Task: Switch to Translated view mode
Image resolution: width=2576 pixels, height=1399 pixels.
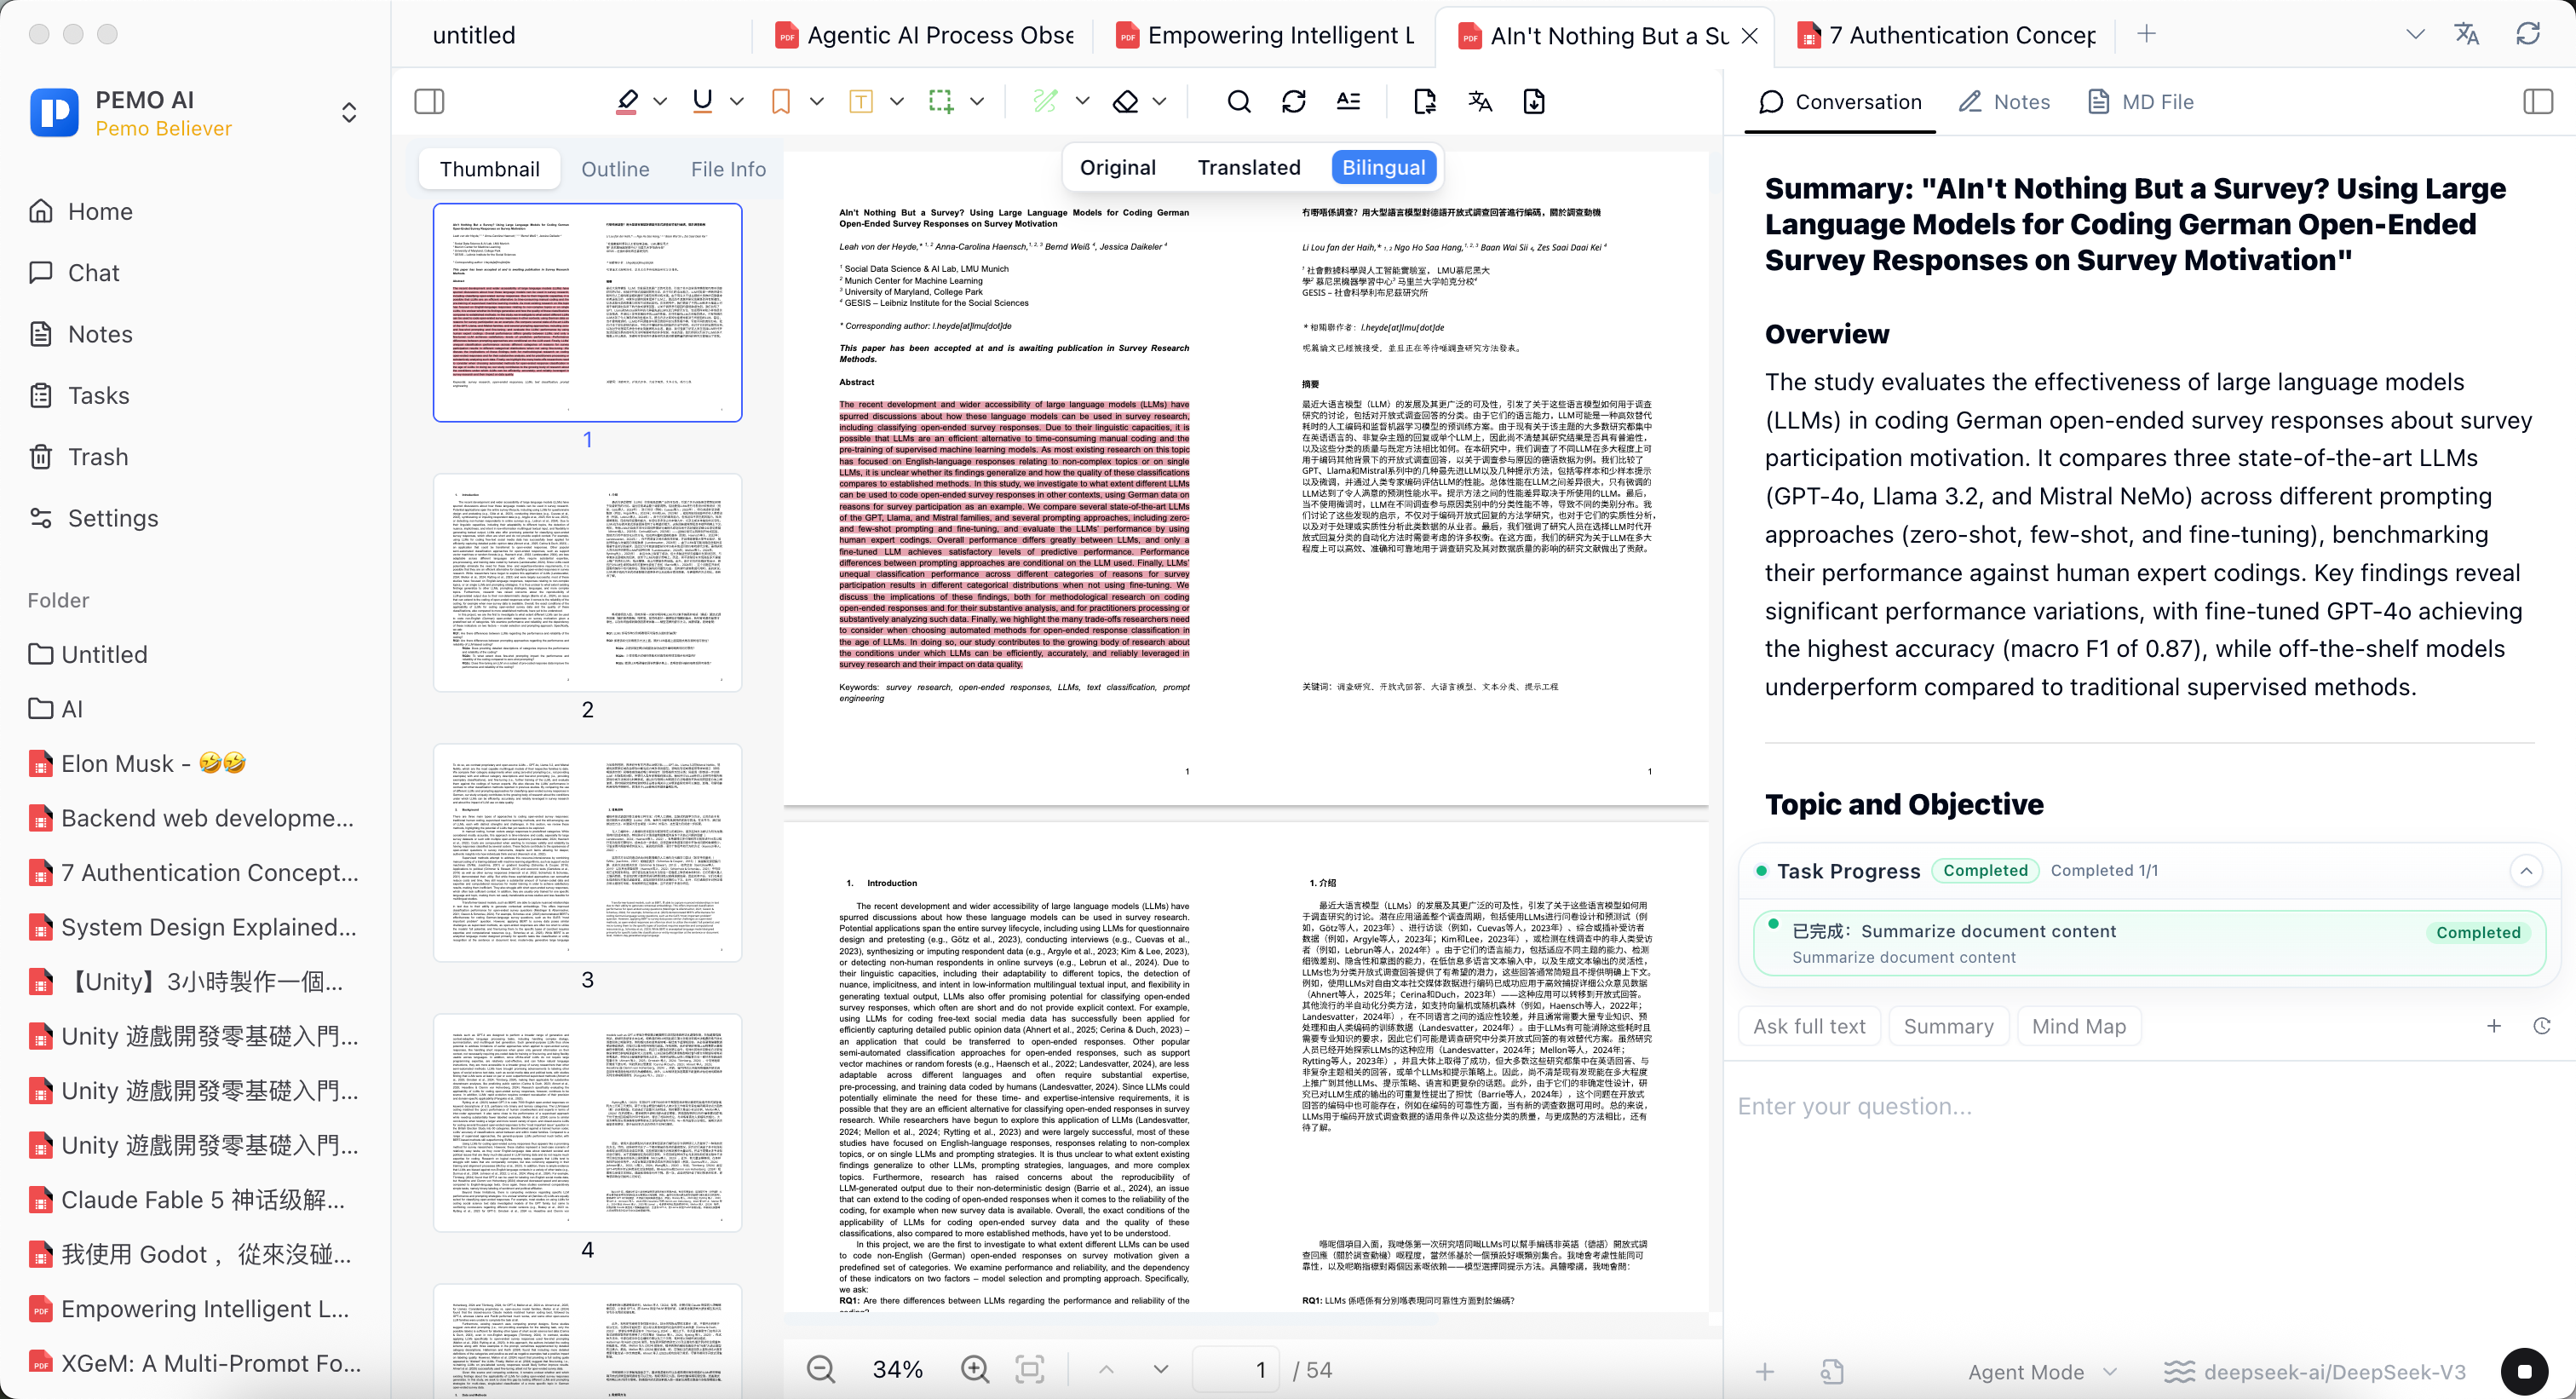Action: (1249, 167)
